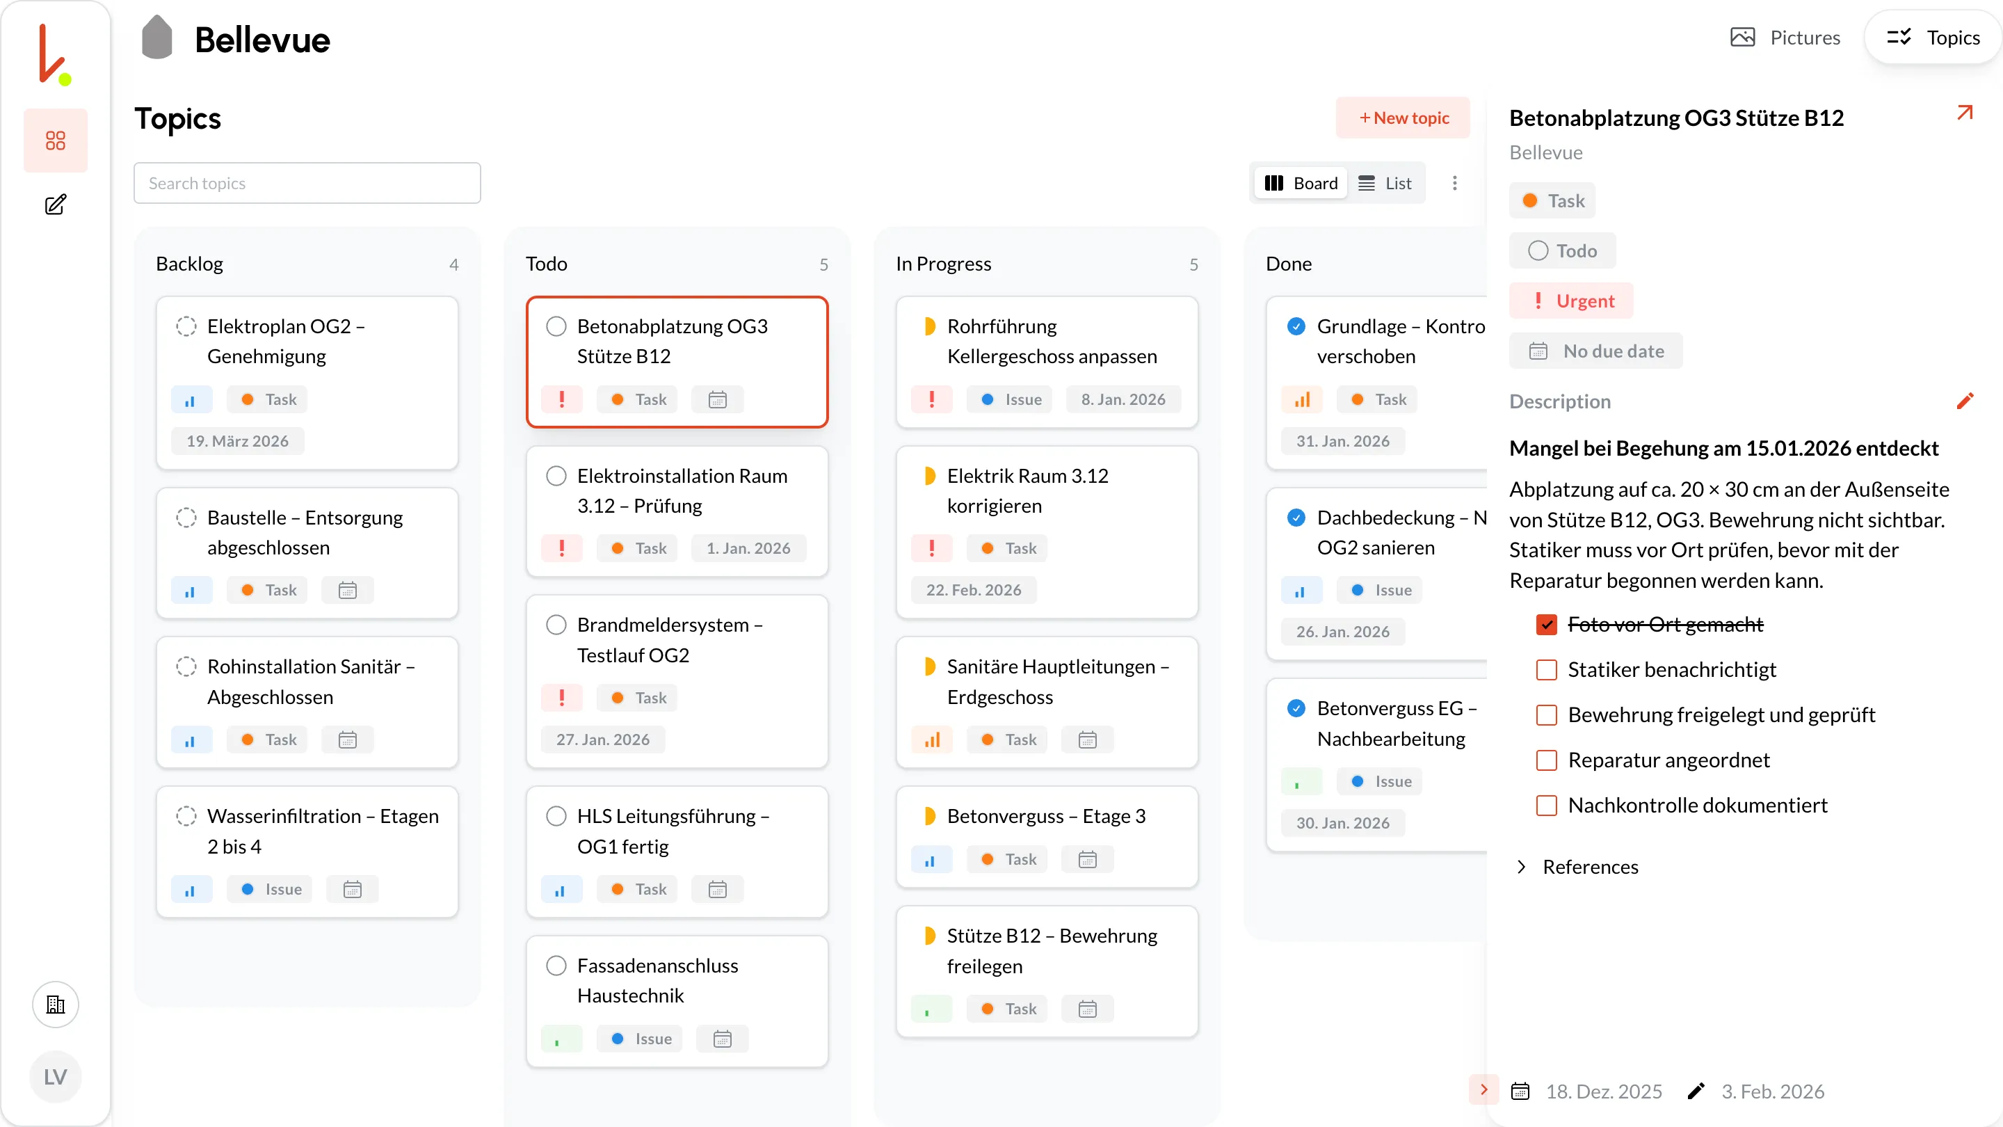
Task: Open the Pictures view
Action: coord(1785,37)
